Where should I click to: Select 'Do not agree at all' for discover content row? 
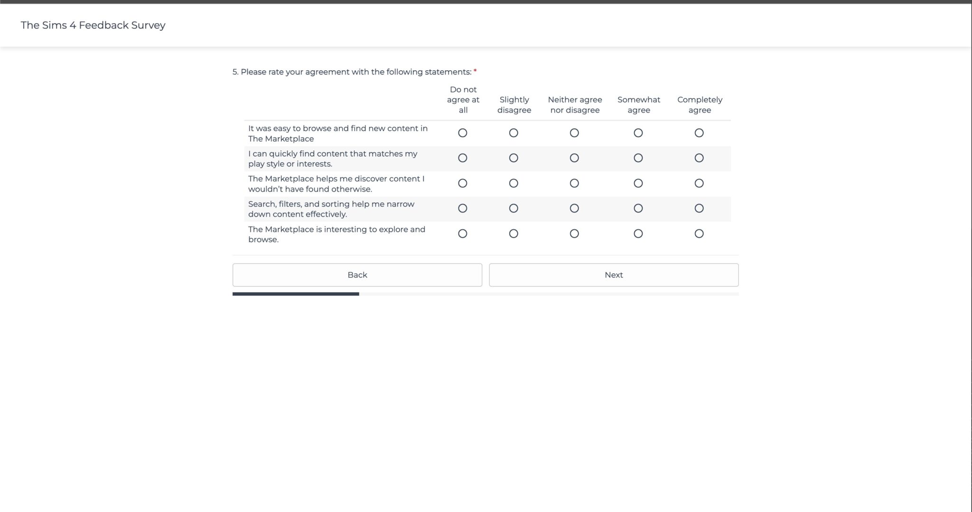click(x=463, y=183)
